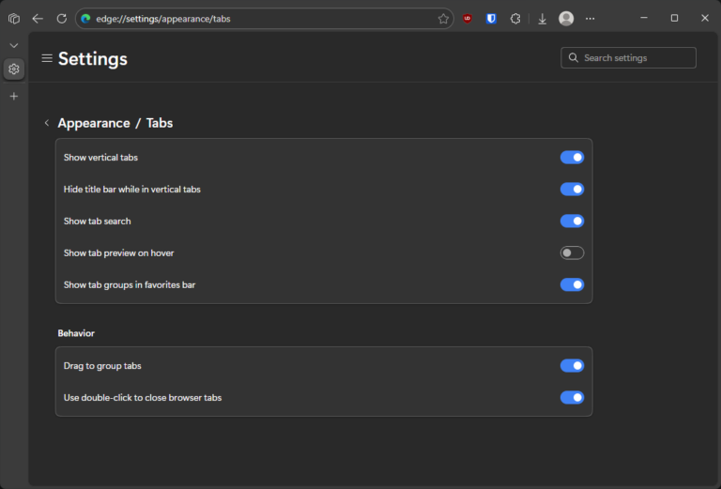
Task: Click the Show tab search label
Action: [x=97, y=222]
